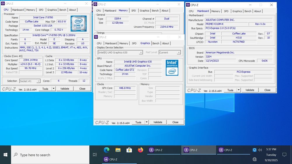Switch to the Bench tab in Graphics window

pos(156,43)
